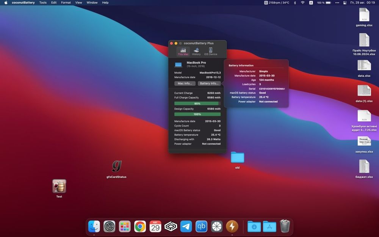
Task: Click the Mac Manufacture date 2016-12-12 value
Action: pyautogui.click(x=213, y=77)
